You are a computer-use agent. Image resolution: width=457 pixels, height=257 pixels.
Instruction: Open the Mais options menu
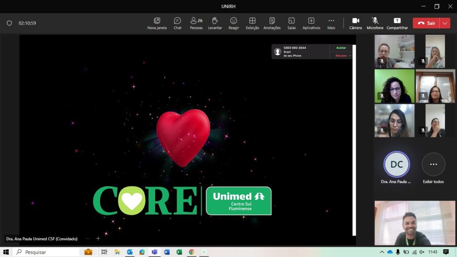331,23
